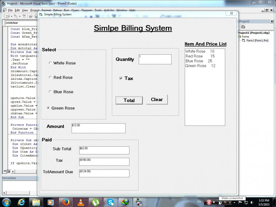This screenshot has height=207, width=276.
Task: Click Procedure View button in code window
Action: click(5, 171)
